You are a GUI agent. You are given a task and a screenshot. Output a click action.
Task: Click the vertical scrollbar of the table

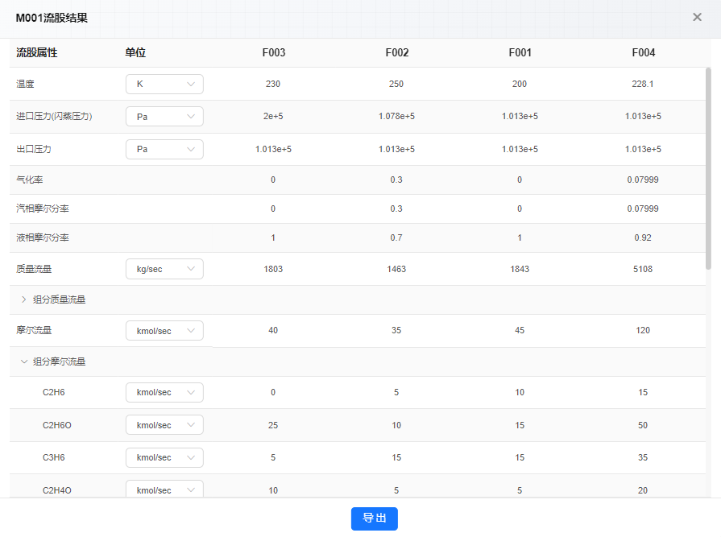click(708, 168)
